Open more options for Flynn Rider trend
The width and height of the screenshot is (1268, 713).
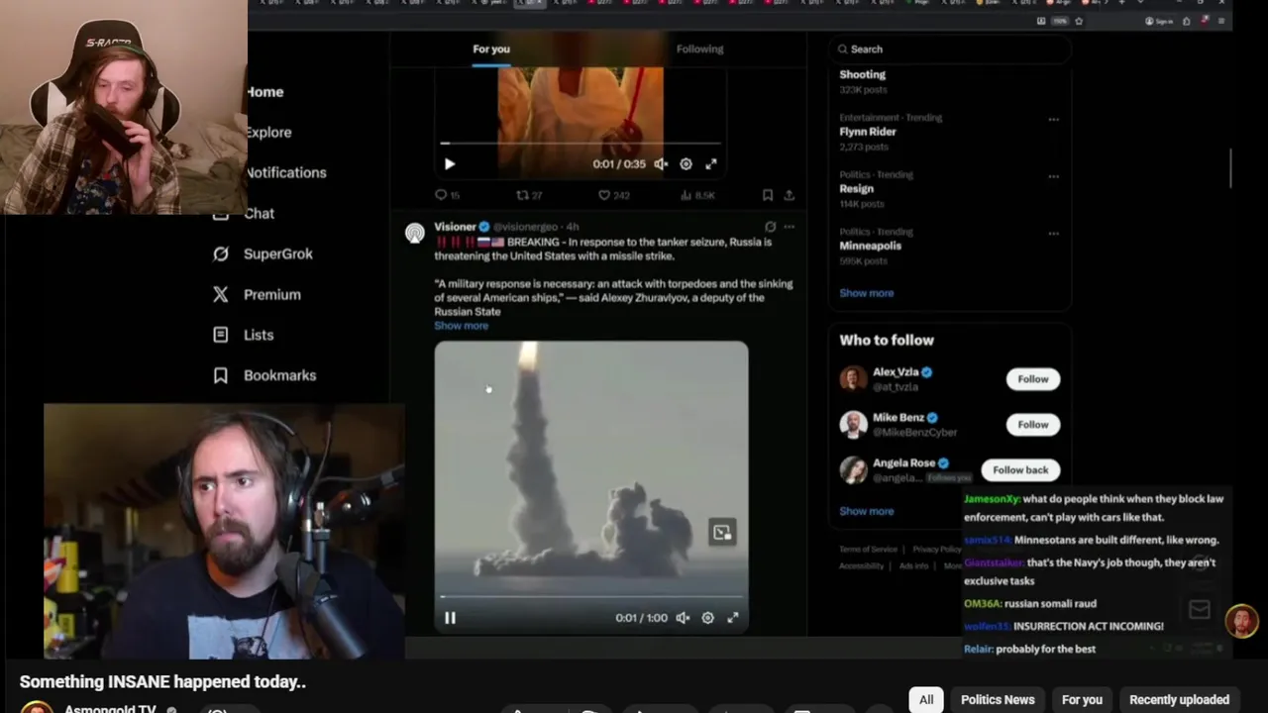(1053, 119)
